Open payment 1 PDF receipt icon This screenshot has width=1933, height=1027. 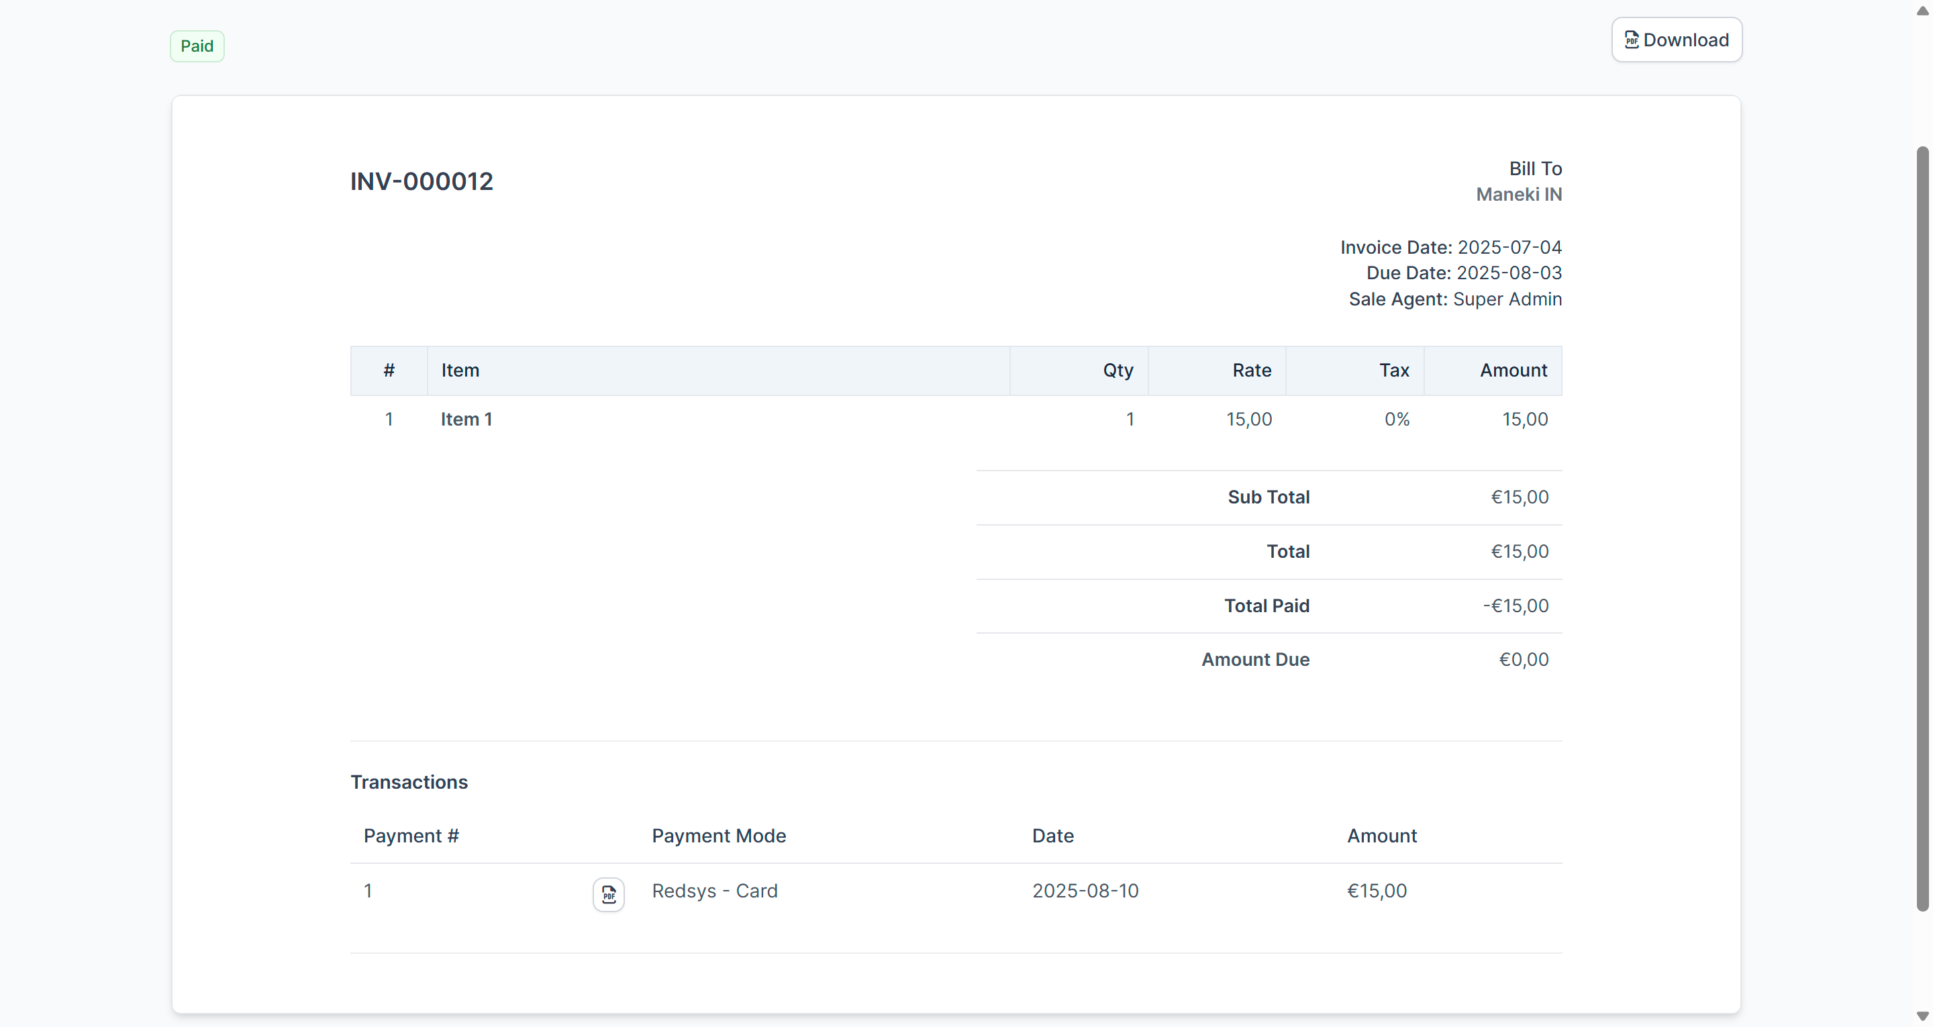click(609, 894)
